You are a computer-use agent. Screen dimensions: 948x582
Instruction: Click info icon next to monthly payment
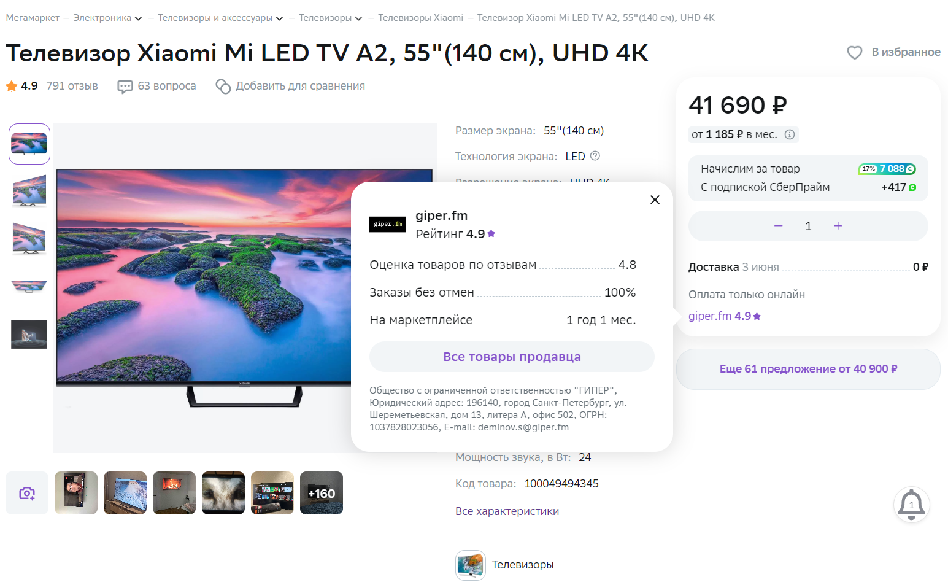(x=790, y=134)
